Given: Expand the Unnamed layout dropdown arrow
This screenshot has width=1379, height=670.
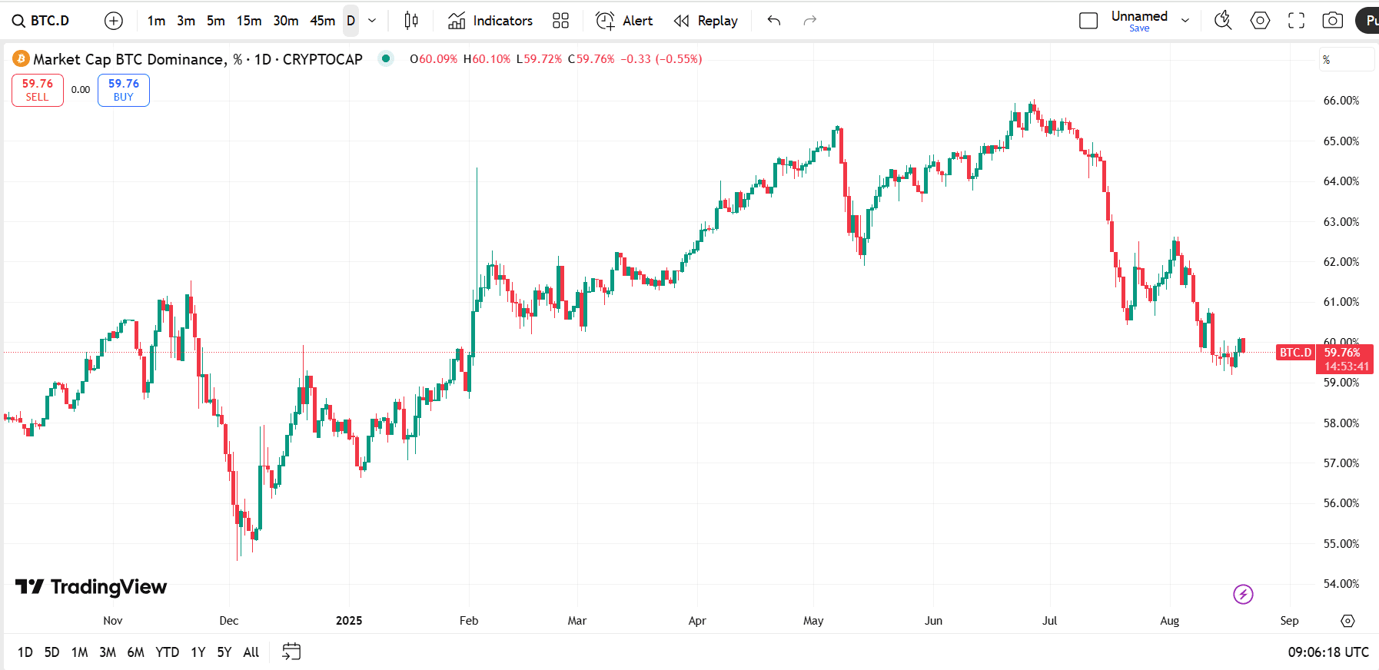Looking at the screenshot, I should point(1185,21).
